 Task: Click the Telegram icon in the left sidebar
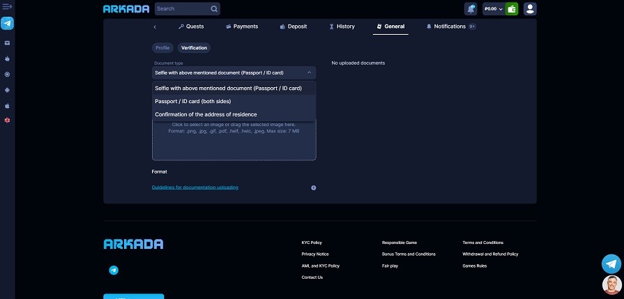coord(7,23)
